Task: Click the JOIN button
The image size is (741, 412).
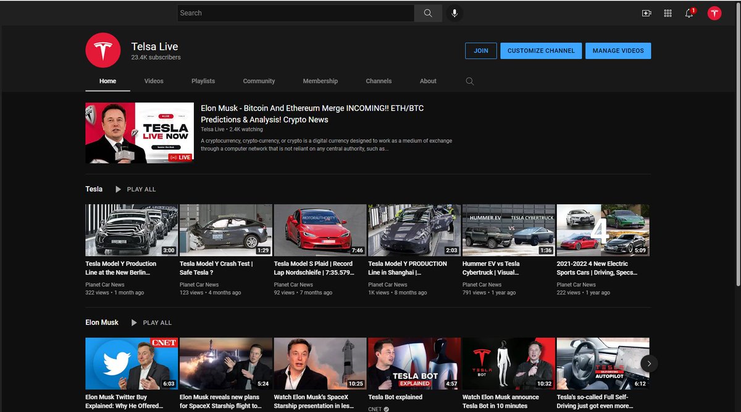Action: 481,51
